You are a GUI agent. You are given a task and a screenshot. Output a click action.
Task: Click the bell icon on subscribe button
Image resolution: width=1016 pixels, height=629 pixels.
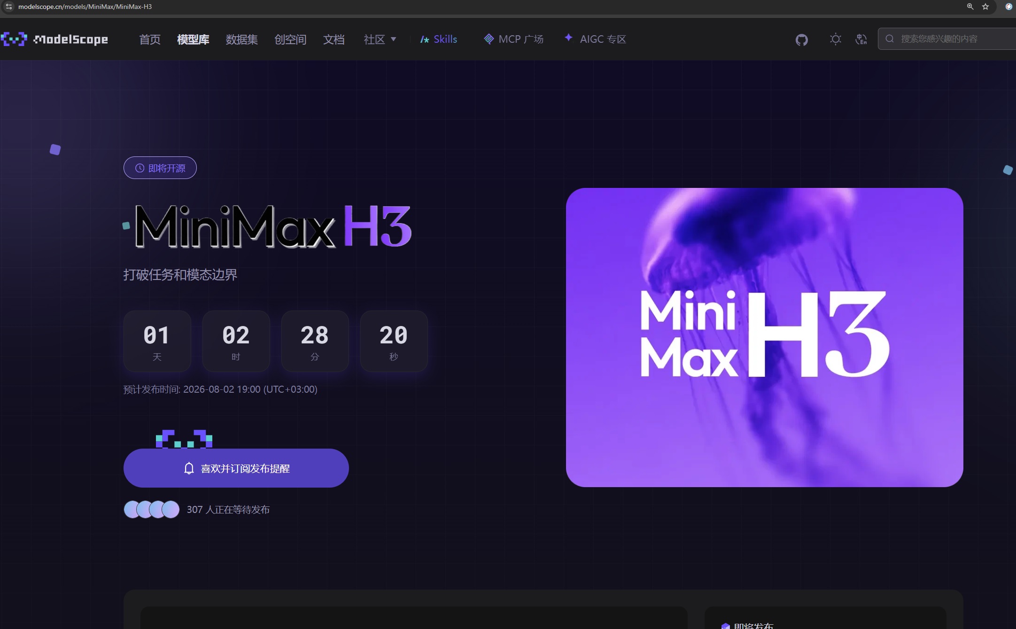click(x=189, y=468)
